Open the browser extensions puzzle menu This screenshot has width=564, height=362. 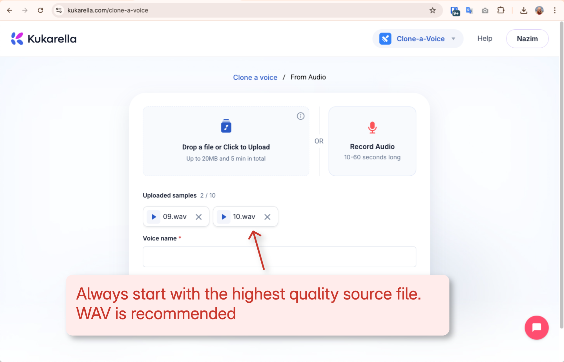click(x=501, y=10)
